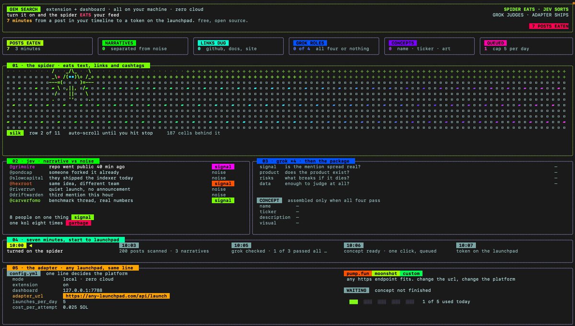Screen dimensions: 575x326
Task: Select the "enough to judge at all?" row
Action: 408,184
